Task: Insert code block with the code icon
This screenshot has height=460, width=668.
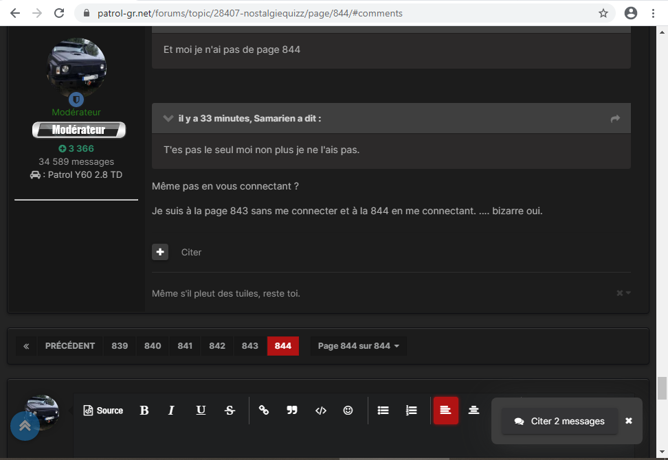Action: point(321,410)
